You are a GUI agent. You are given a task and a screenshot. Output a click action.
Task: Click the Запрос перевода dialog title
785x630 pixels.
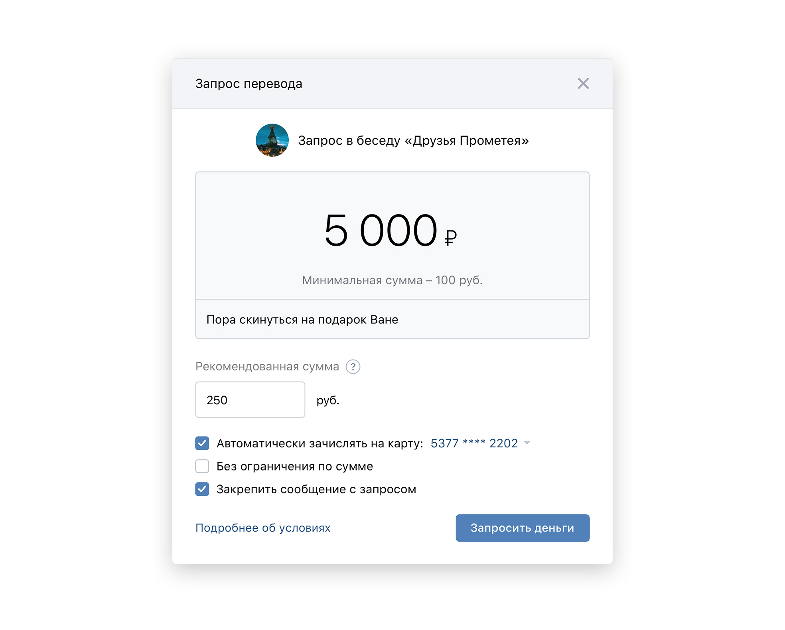click(x=249, y=84)
